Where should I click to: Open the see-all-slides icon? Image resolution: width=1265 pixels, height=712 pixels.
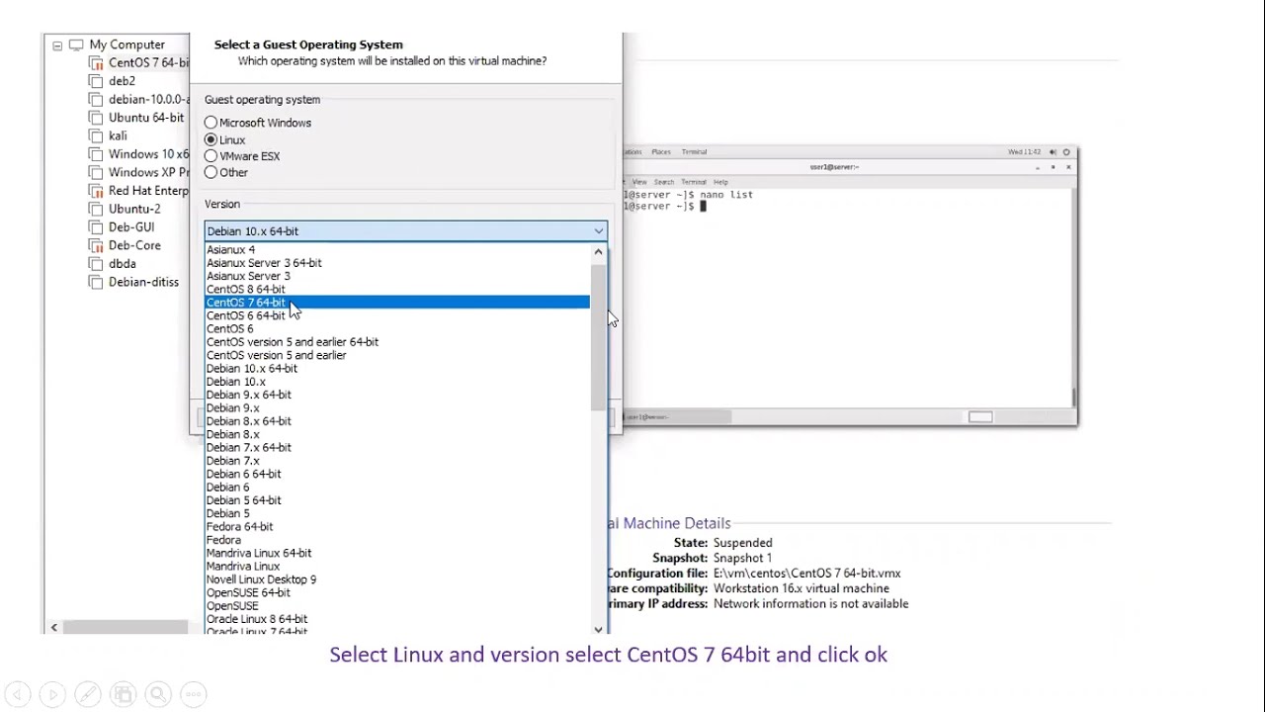click(124, 694)
